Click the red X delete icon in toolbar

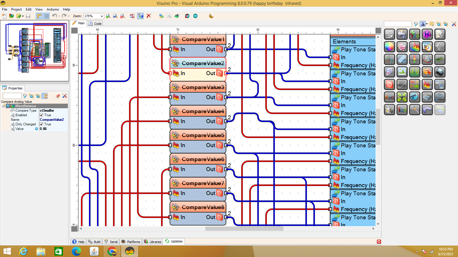[x=149, y=16]
